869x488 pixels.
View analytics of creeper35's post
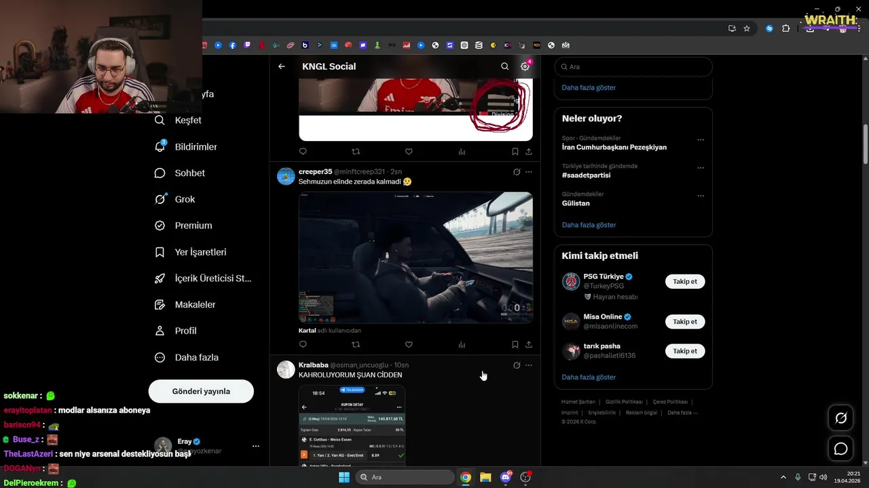click(462, 344)
